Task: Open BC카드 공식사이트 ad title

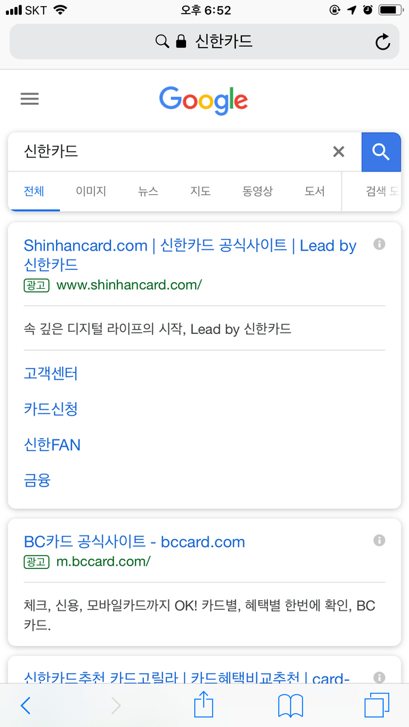Action: [x=134, y=542]
